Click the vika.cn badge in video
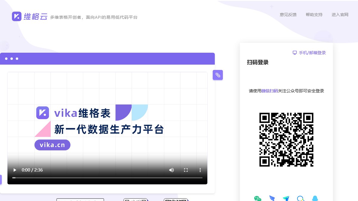This screenshot has height=201, width=358. (53, 145)
